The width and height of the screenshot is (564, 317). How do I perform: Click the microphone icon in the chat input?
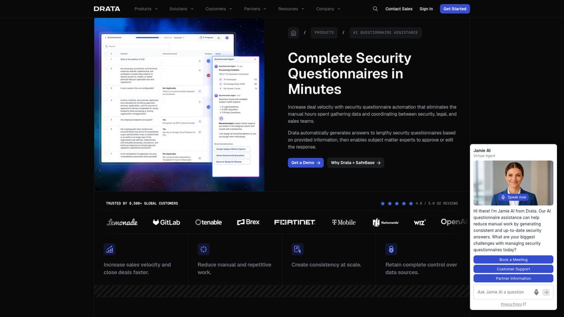click(536, 292)
